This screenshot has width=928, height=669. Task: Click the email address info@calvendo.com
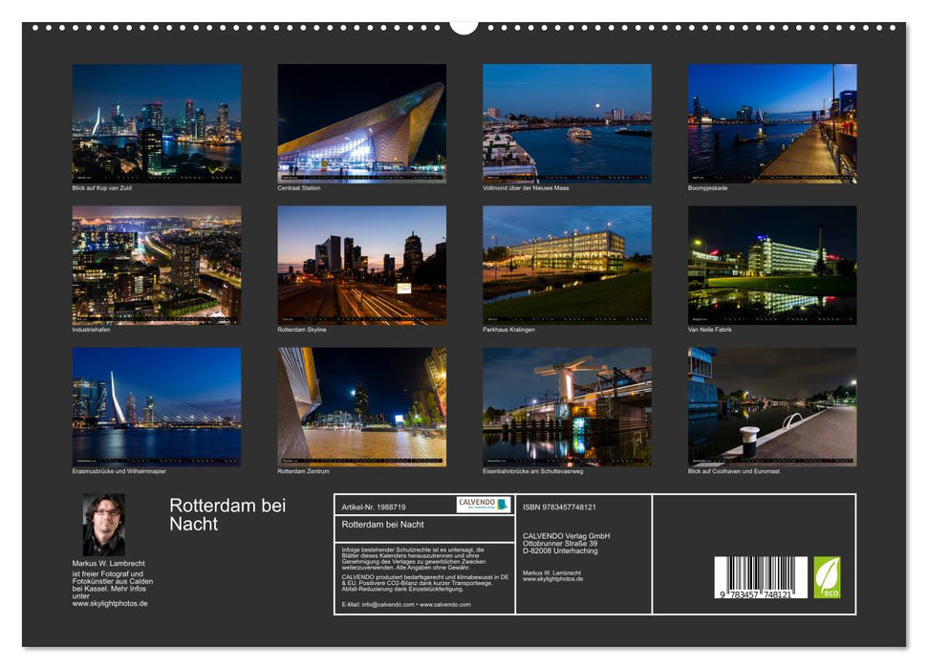point(387,606)
